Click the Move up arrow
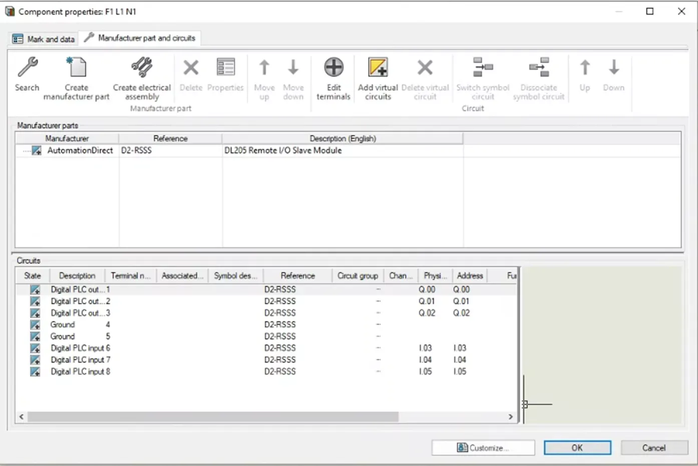 (x=264, y=79)
